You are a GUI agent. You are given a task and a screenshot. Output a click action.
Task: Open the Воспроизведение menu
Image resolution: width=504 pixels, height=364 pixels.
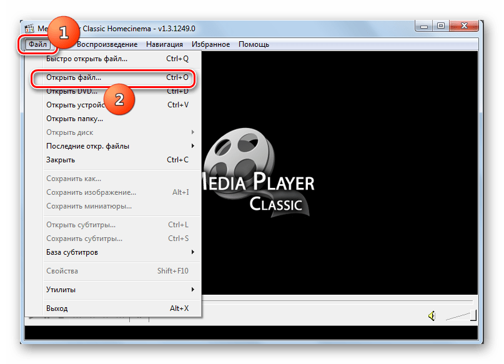107,44
